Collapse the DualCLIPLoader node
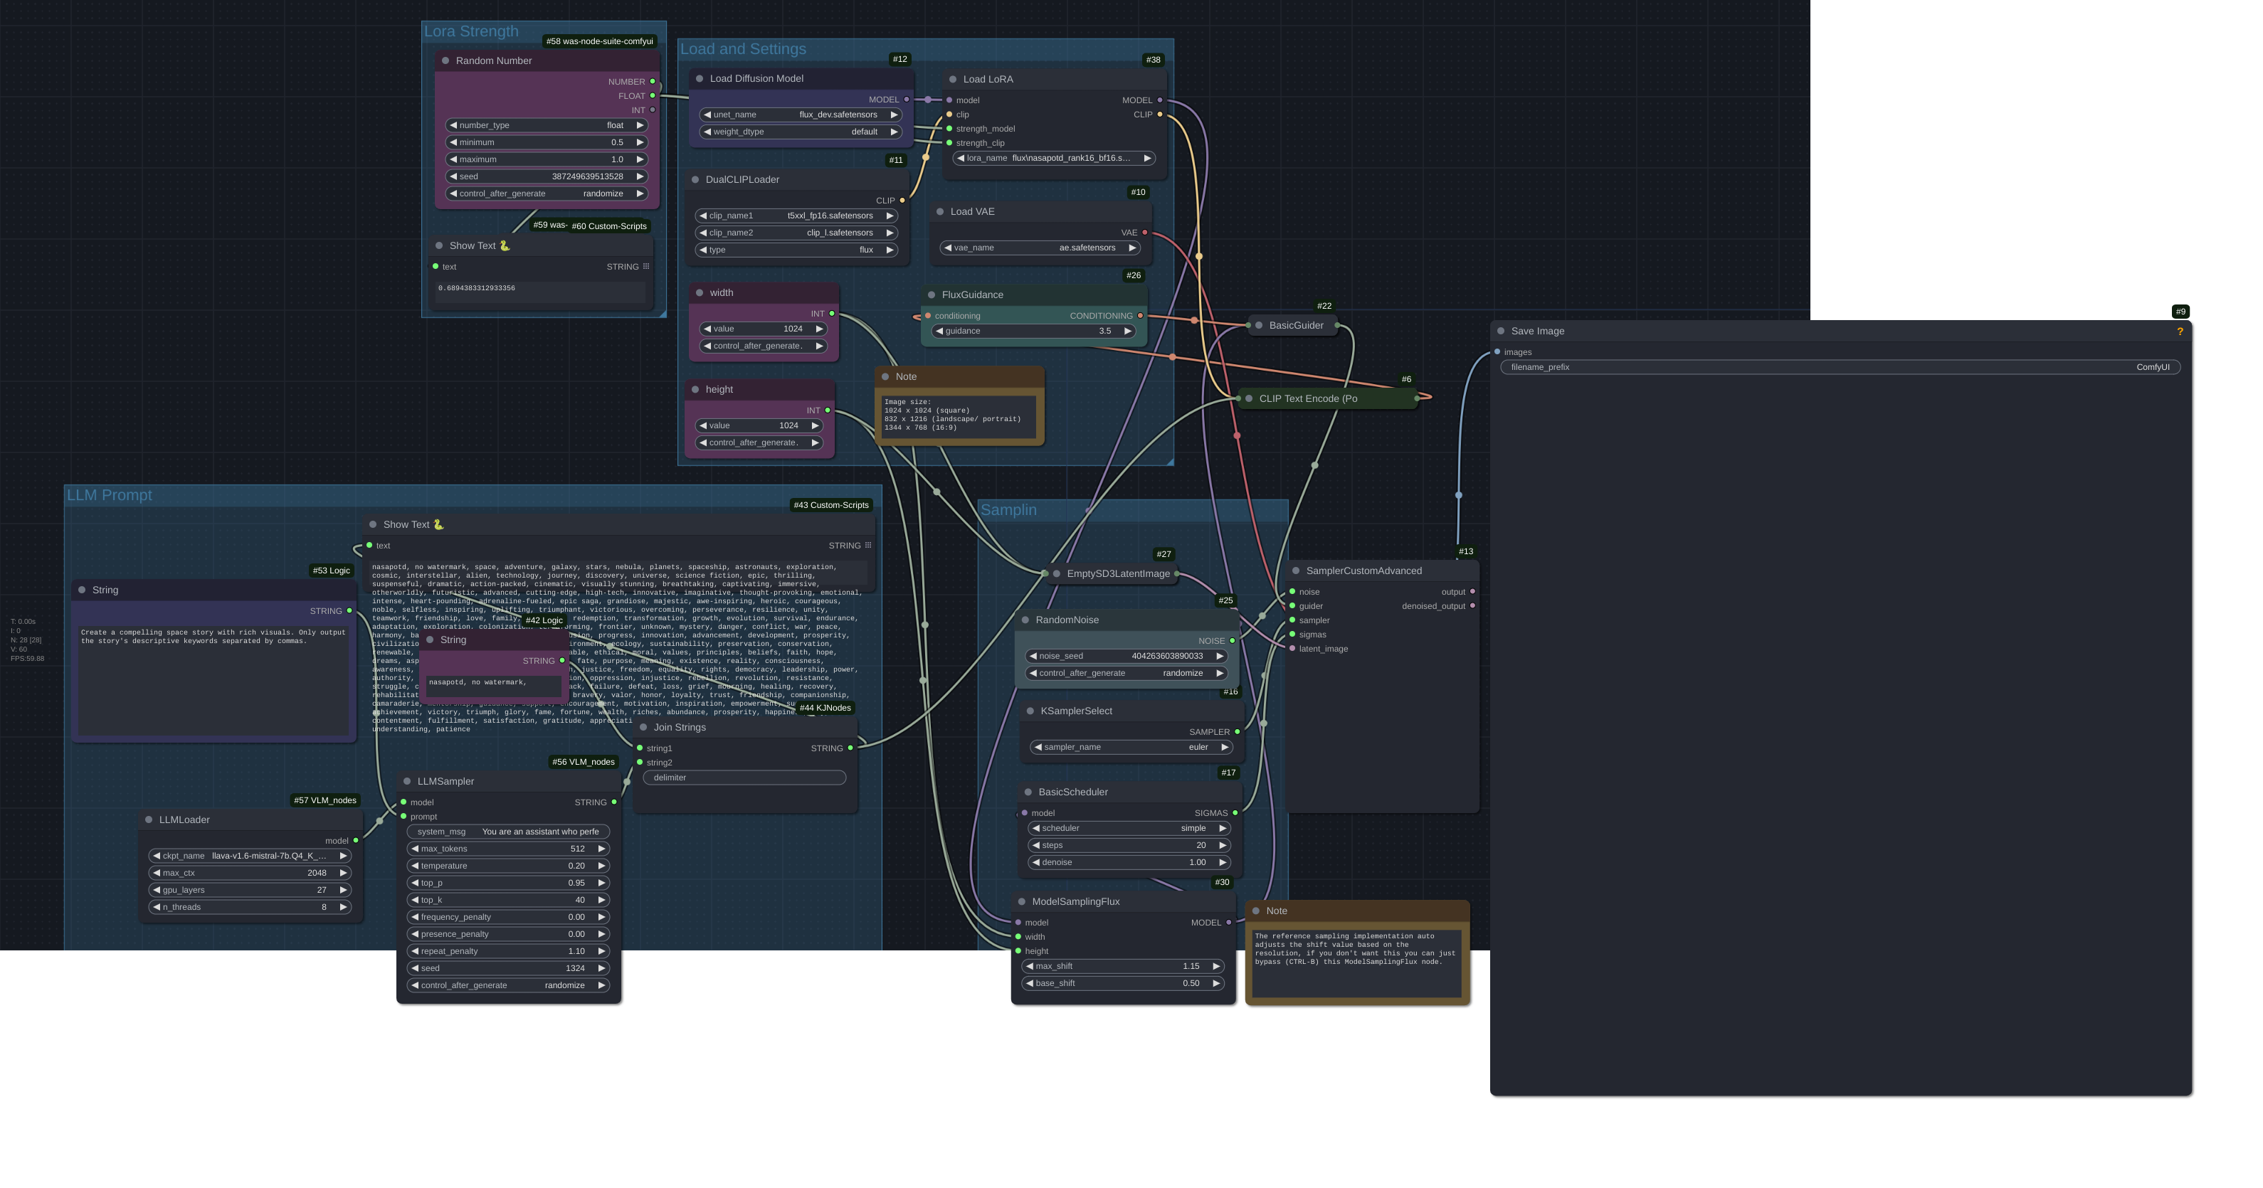The height and width of the screenshot is (1188, 2263). point(695,180)
